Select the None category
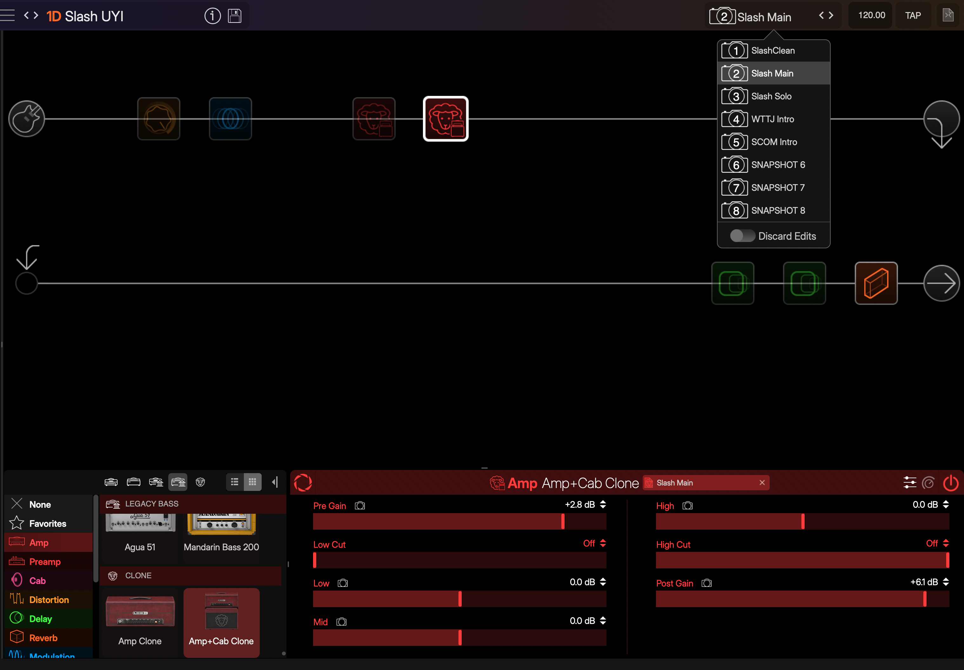 (x=49, y=505)
